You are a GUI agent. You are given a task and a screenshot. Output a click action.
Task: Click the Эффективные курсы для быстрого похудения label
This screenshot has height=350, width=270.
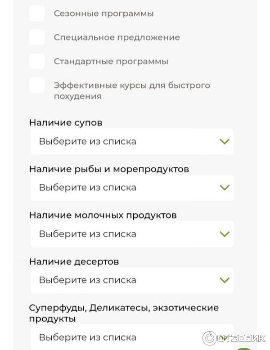(132, 91)
